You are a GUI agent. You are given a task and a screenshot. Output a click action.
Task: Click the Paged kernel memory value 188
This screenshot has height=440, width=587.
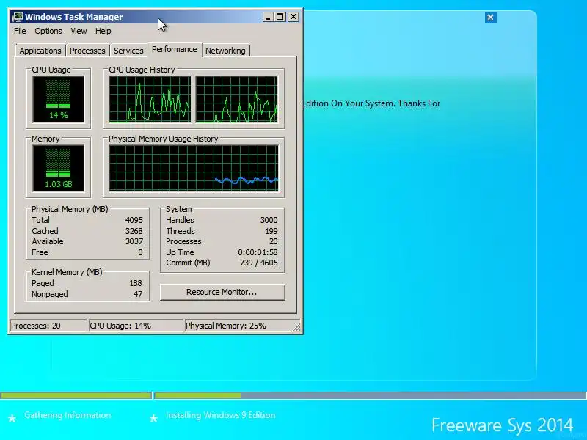pyautogui.click(x=136, y=283)
